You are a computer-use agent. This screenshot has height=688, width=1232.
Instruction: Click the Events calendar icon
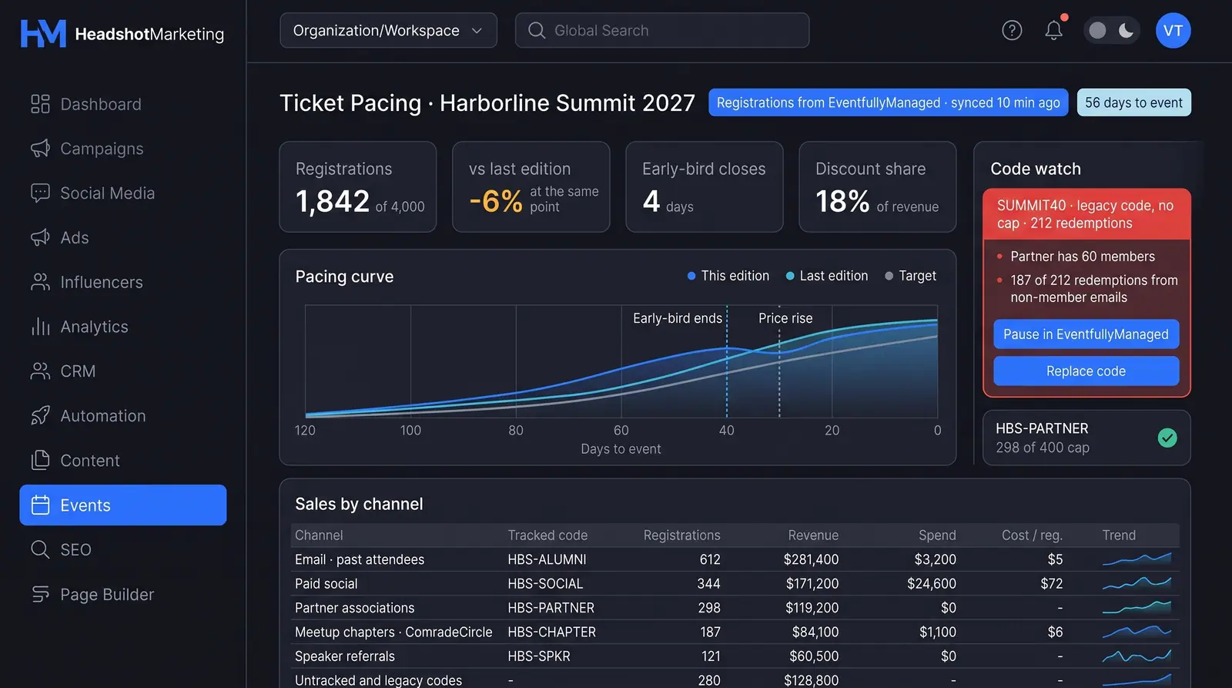coord(40,505)
